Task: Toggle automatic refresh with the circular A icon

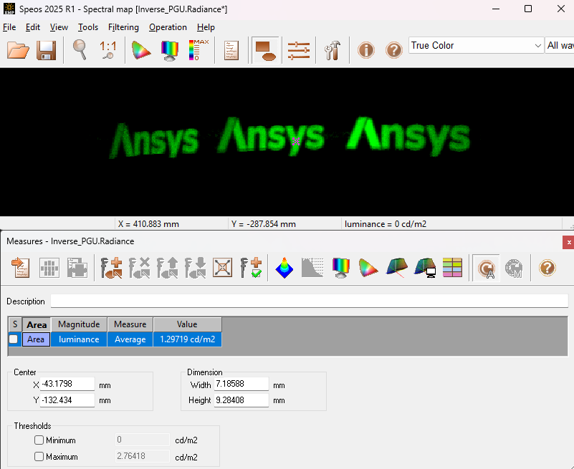Action: pos(486,269)
